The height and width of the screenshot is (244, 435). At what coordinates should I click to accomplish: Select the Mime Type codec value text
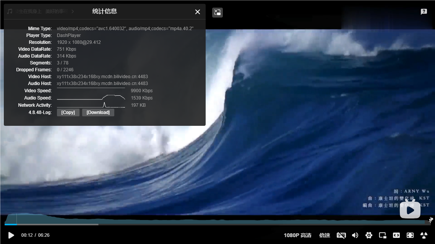pos(125,29)
